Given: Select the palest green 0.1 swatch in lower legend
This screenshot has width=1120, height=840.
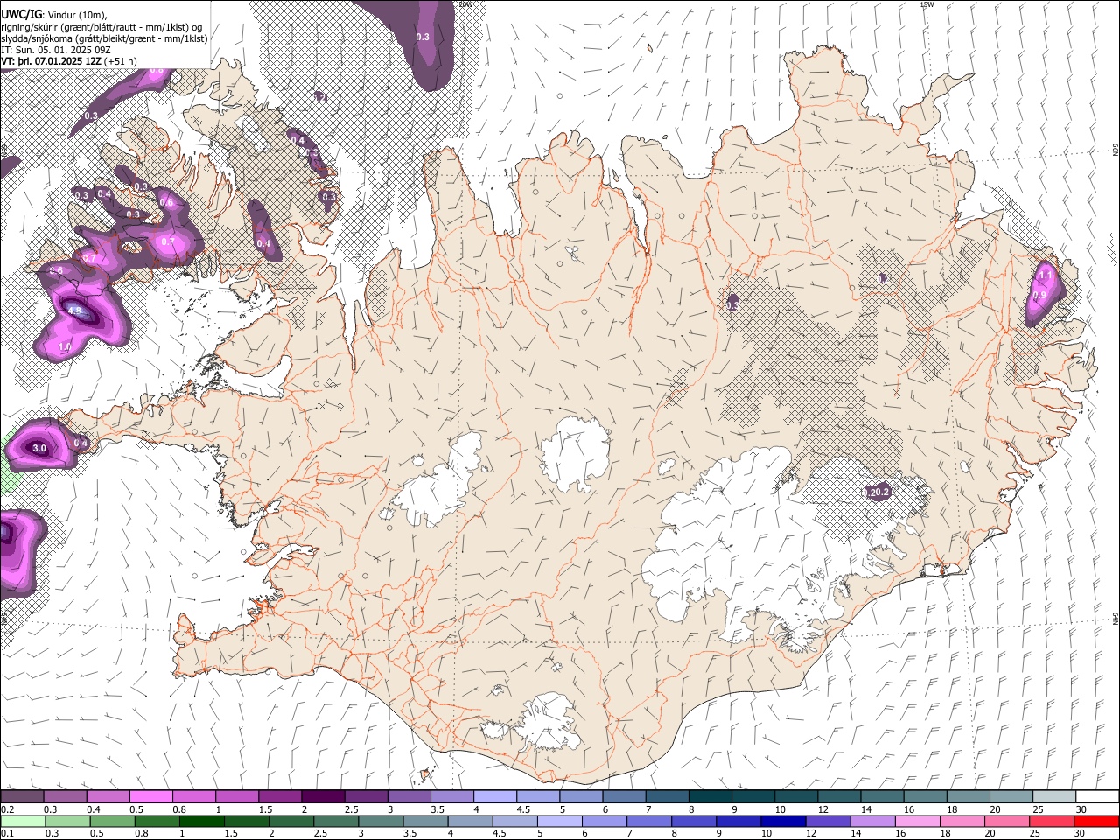Looking at the screenshot, I should (22, 821).
